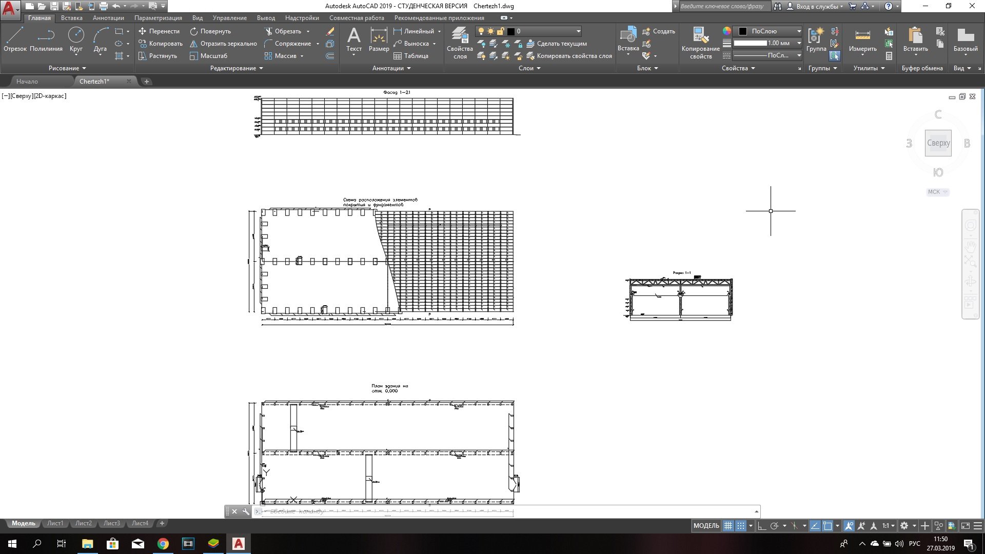
Task: Open the layer name dropdown showing 0
Action: coord(578,31)
